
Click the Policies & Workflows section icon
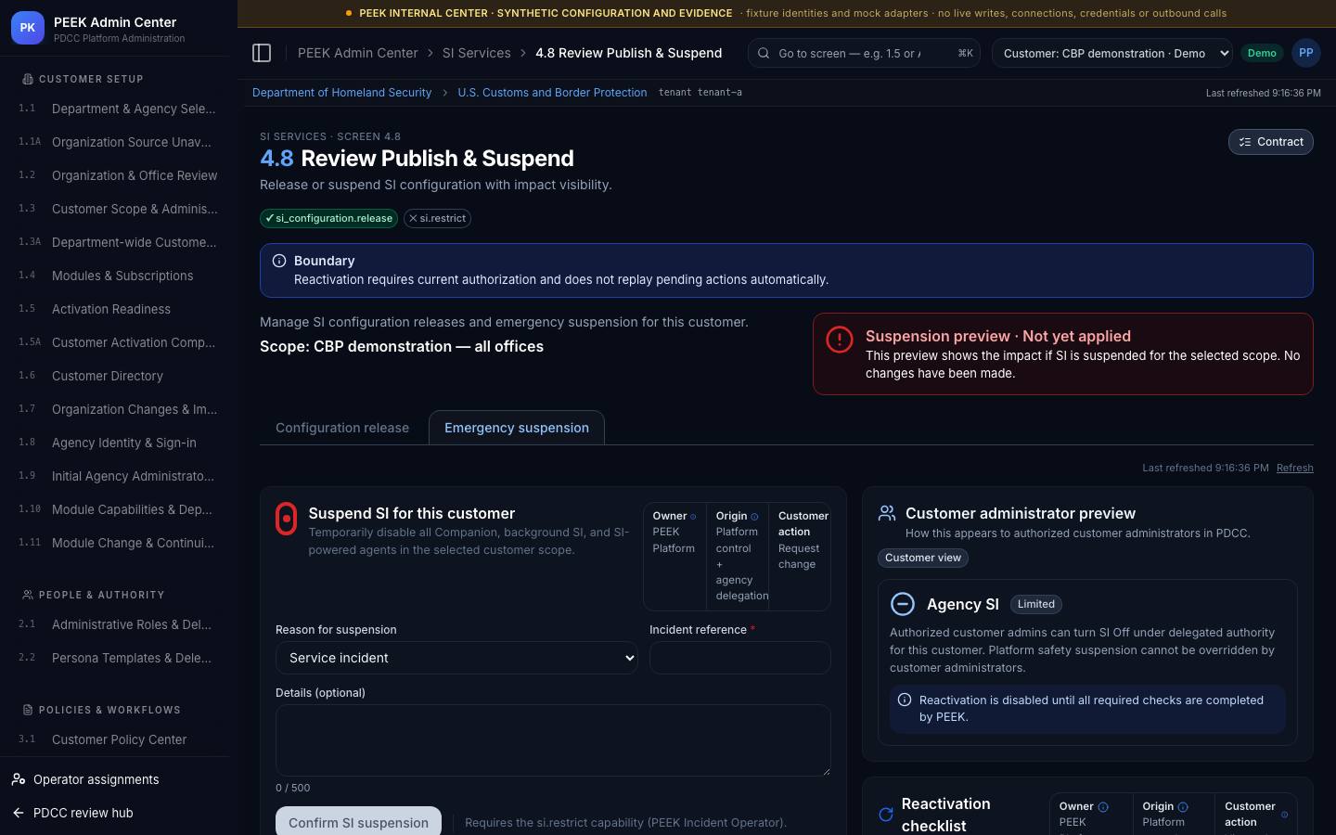click(28, 710)
